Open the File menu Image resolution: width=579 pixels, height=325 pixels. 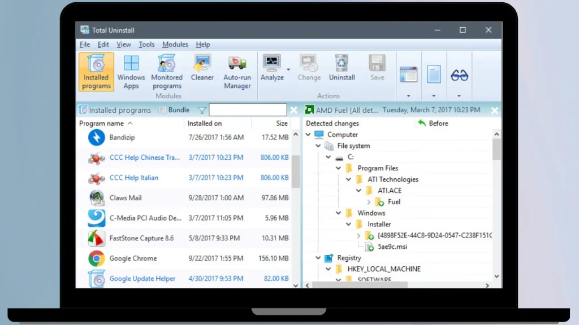click(x=85, y=45)
